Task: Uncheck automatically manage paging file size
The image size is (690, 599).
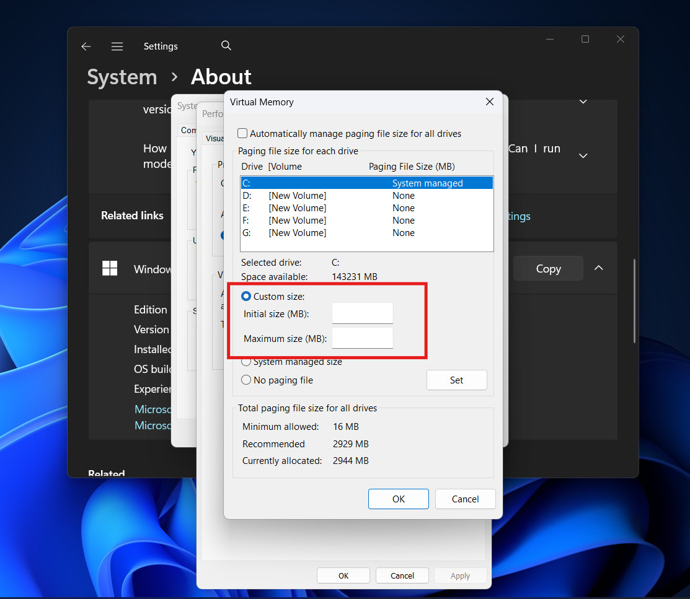Action: pos(242,133)
